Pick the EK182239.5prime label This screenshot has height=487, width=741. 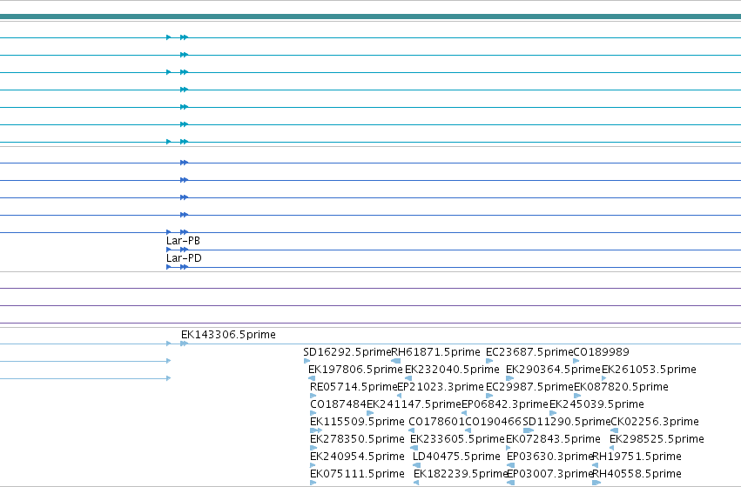(461, 474)
